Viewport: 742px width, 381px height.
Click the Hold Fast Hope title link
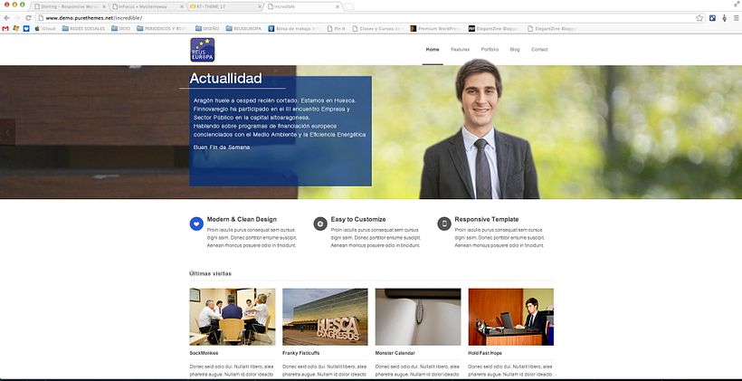[485, 353]
